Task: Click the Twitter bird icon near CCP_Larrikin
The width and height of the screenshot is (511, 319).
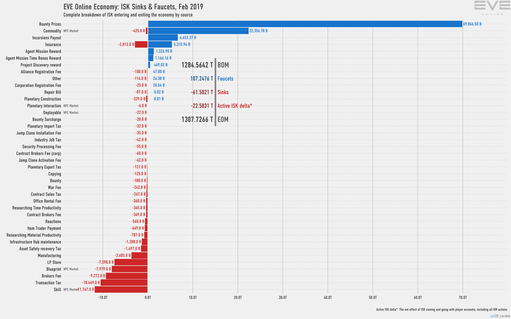Action: point(492,316)
